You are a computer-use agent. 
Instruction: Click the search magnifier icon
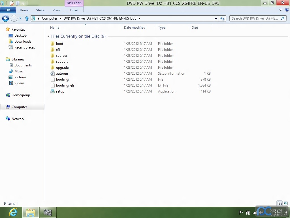point(282,18)
